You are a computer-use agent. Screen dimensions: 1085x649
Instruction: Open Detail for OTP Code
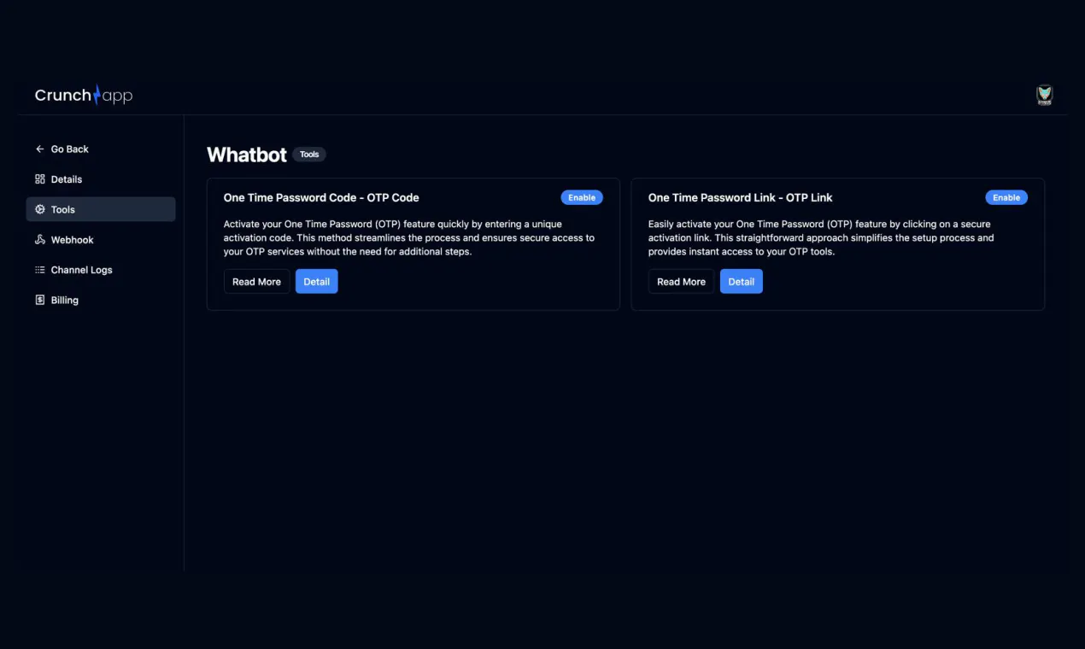point(317,282)
